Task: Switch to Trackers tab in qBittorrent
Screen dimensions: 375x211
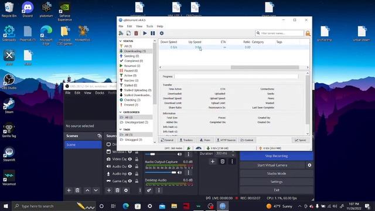Action: pyautogui.click(x=186, y=140)
